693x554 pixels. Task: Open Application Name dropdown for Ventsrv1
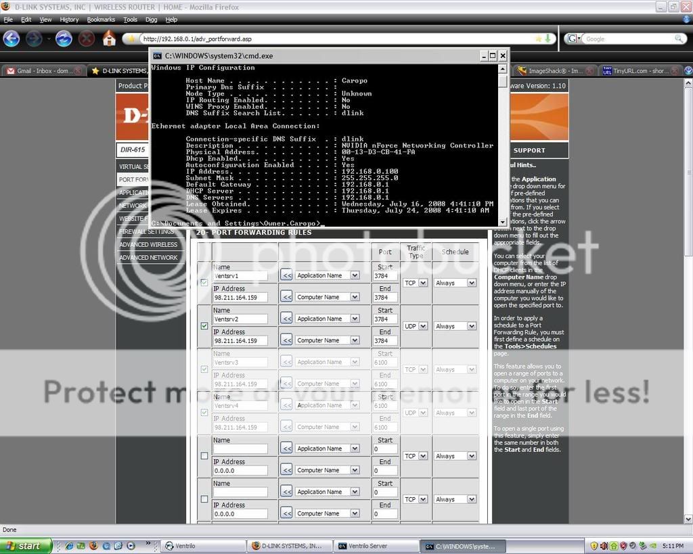(x=327, y=275)
